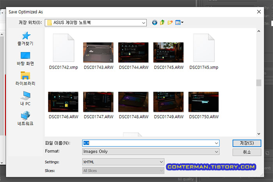Click the file list scrollbar thumb
The image size is (273, 182).
coord(259,83)
